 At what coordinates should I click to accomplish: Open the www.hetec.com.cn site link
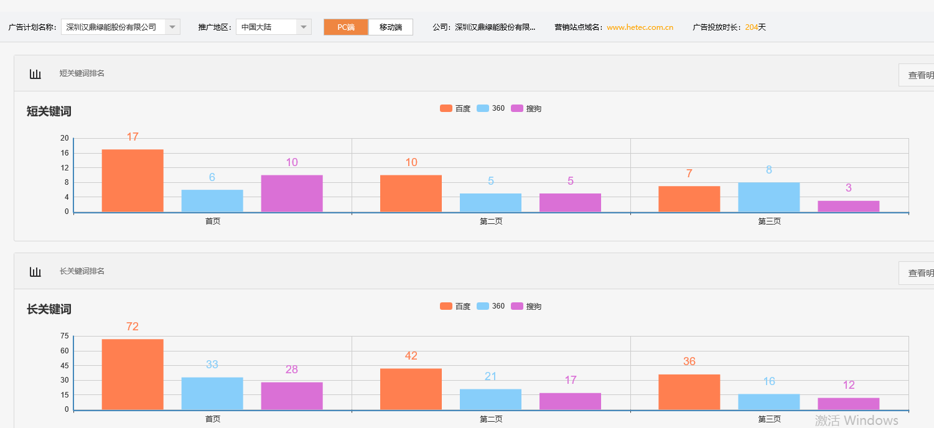click(x=640, y=27)
